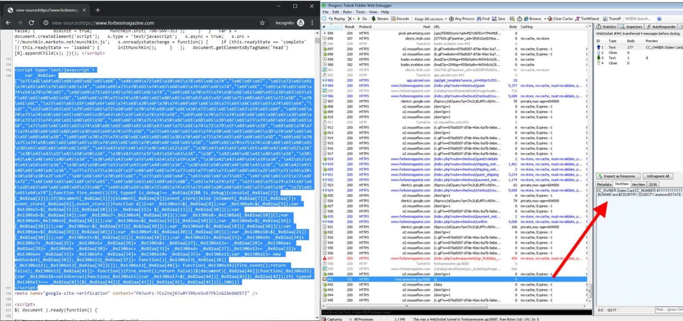Click the Tearoff icon
Viewport: 683px width, 321px height.
(x=605, y=19)
